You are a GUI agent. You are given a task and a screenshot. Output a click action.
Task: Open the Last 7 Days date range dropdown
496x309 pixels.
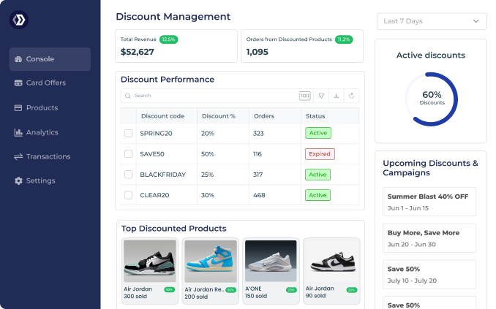click(431, 21)
